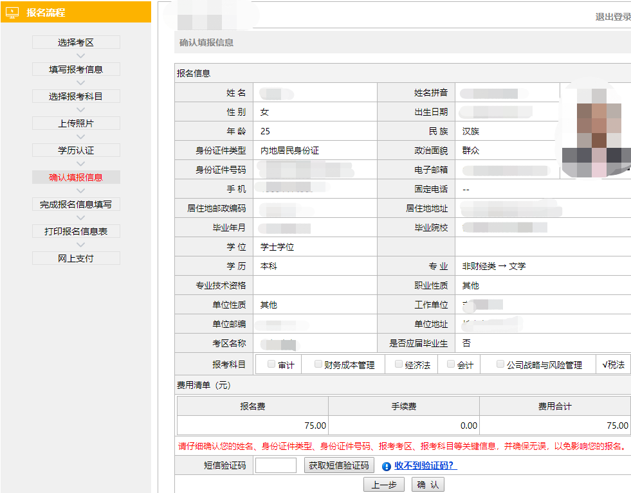Click the monitor icon in 报名流程 header
Screen dimensions: 631x493
point(11,12)
